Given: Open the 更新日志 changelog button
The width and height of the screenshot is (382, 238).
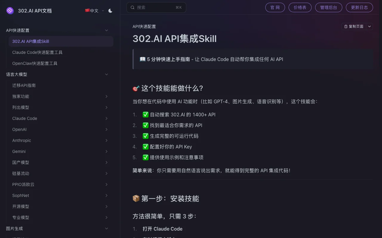Looking at the screenshot, I should [x=359, y=7].
